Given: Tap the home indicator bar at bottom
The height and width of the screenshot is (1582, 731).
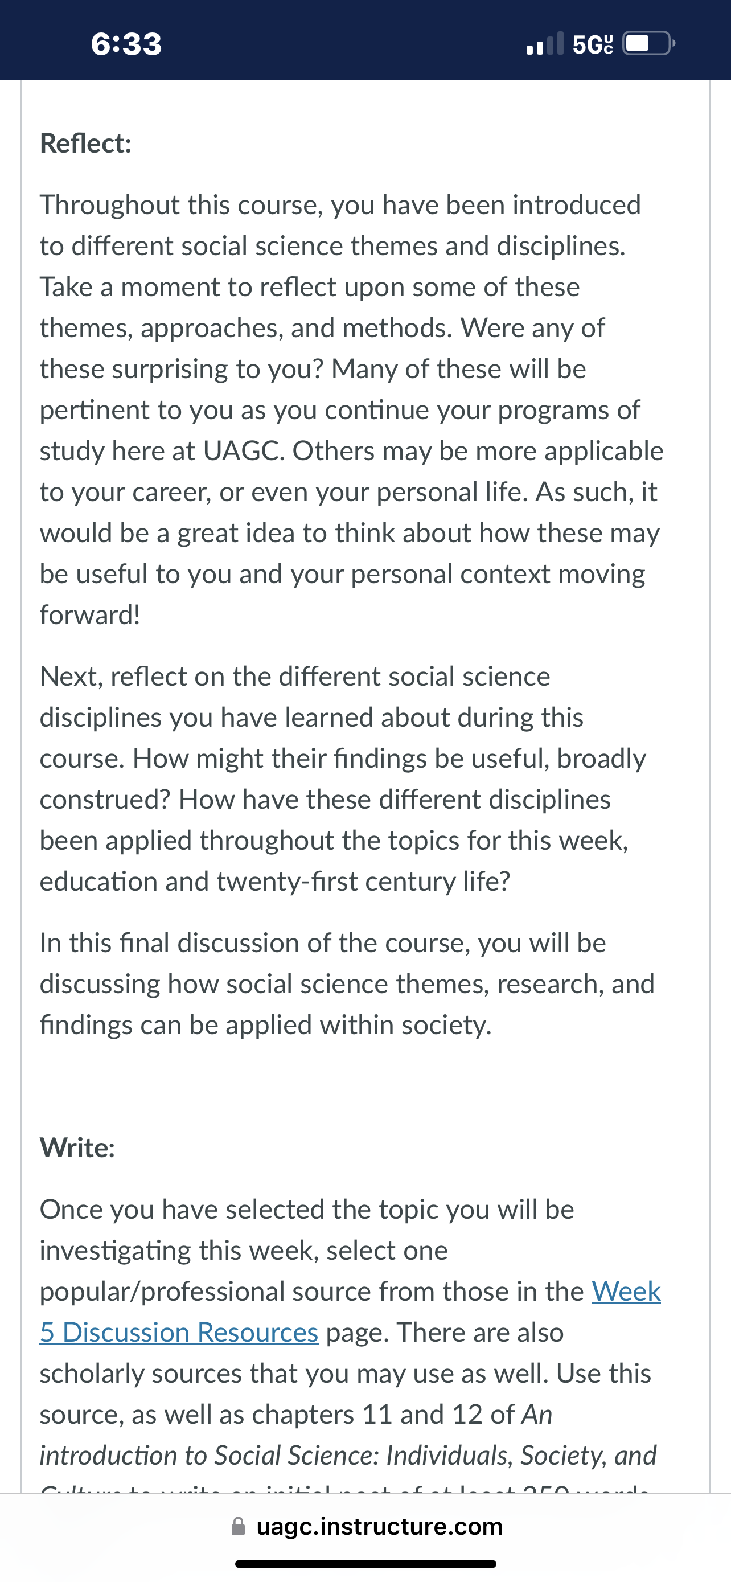Looking at the screenshot, I should (365, 1564).
